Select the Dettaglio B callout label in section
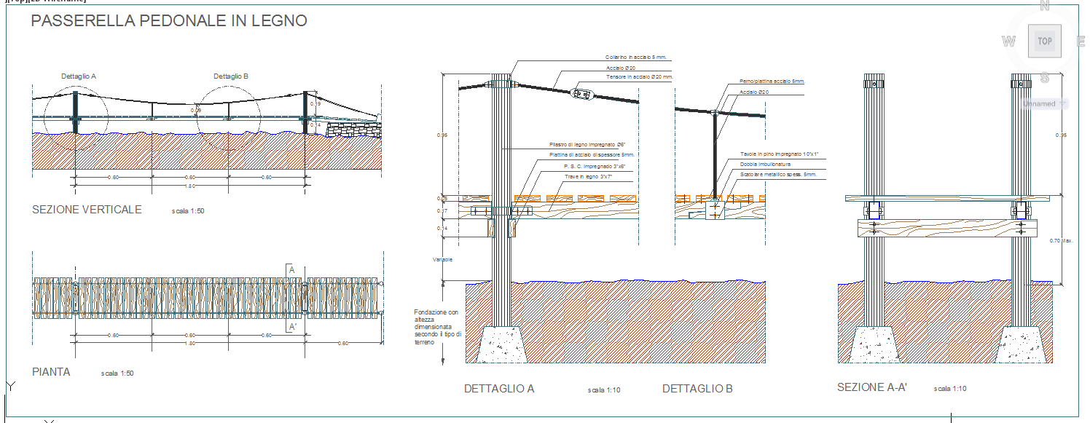Viewport: 1090px width, 423px height. click(x=231, y=76)
